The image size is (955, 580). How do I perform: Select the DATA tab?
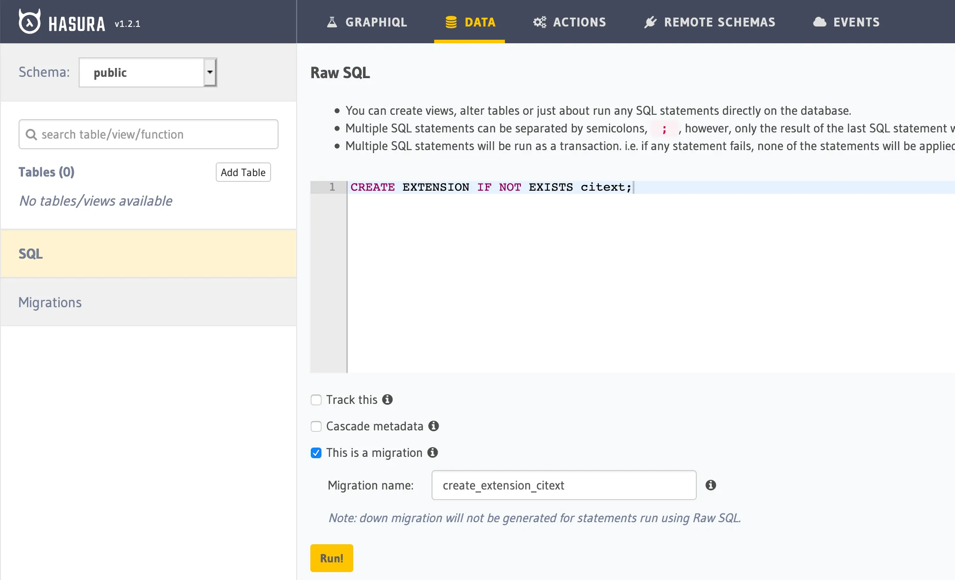point(479,22)
